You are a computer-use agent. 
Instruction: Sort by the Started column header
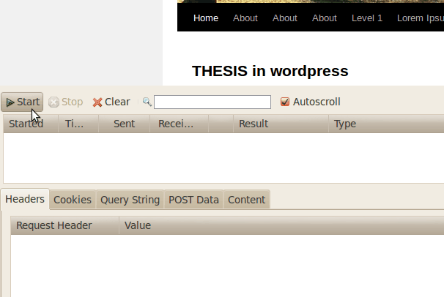(x=31, y=124)
